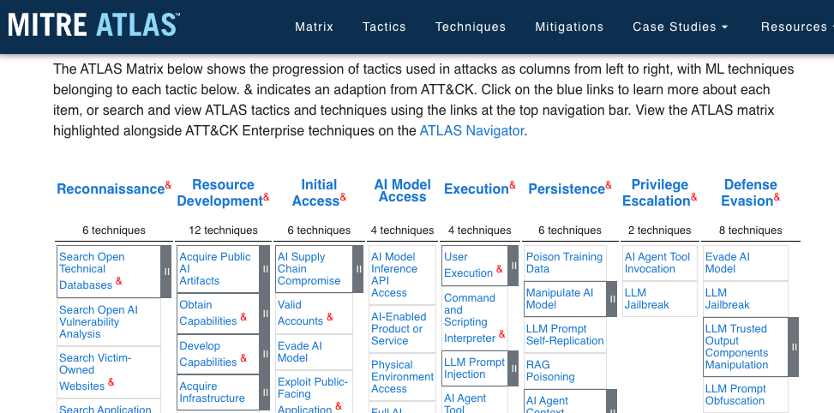Open Acquire Infrastructure technique
834x413 pixels.
[212, 392]
